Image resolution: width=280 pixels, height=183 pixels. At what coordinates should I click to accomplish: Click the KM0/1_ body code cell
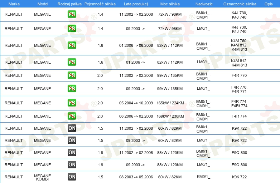pyautogui.click(x=203, y=177)
